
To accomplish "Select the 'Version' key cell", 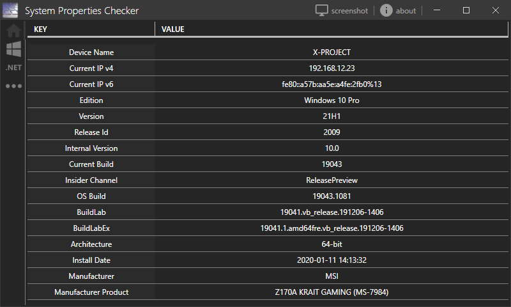I will tap(91, 116).
